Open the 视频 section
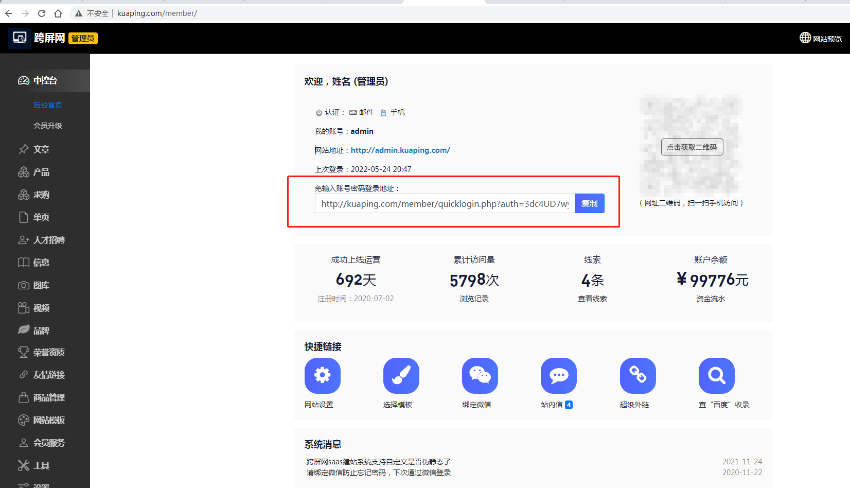 coord(41,307)
